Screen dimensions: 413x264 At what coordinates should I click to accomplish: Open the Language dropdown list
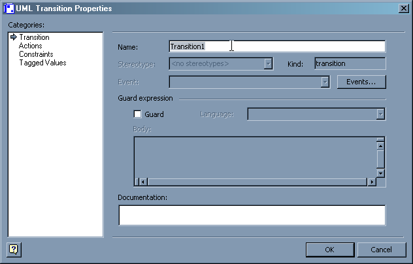click(x=380, y=114)
